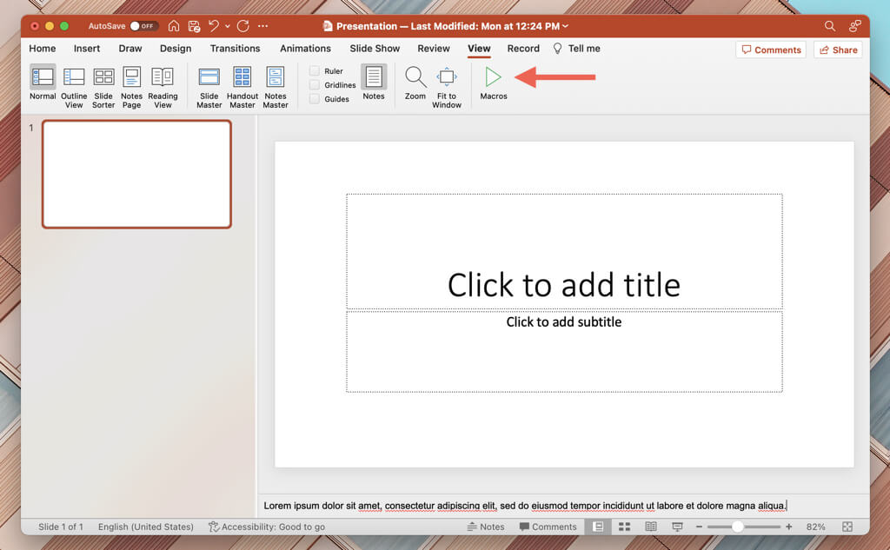890x550 pixels.
Task: Switch to the Slide Show tab
Action: [x=375, y=49]
